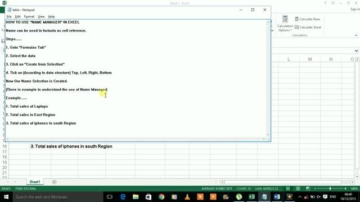Select column N header in Excel
Viewport: 360px width, 202px height.
[x=331, y=59]
